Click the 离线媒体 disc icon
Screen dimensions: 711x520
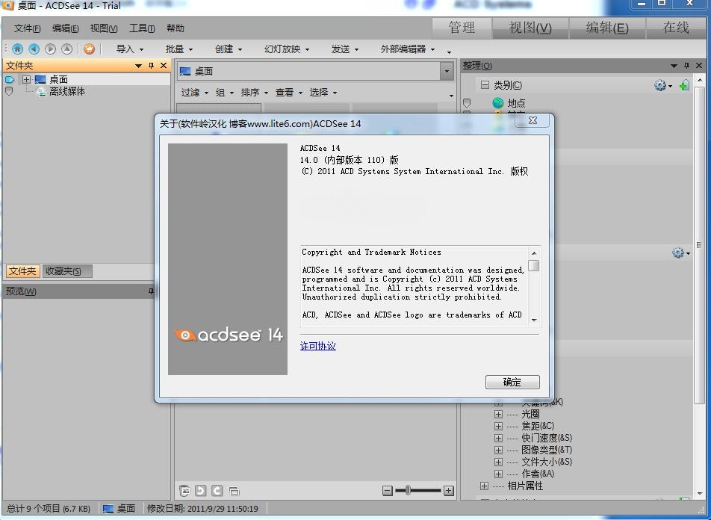[x=41, y=92]
